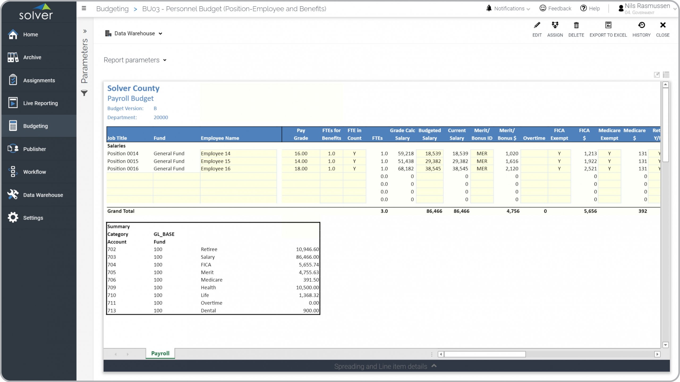This screenshot has height=382, width=680.
Task: Open the Notifications dropdown
Action: tap(508, 8)
